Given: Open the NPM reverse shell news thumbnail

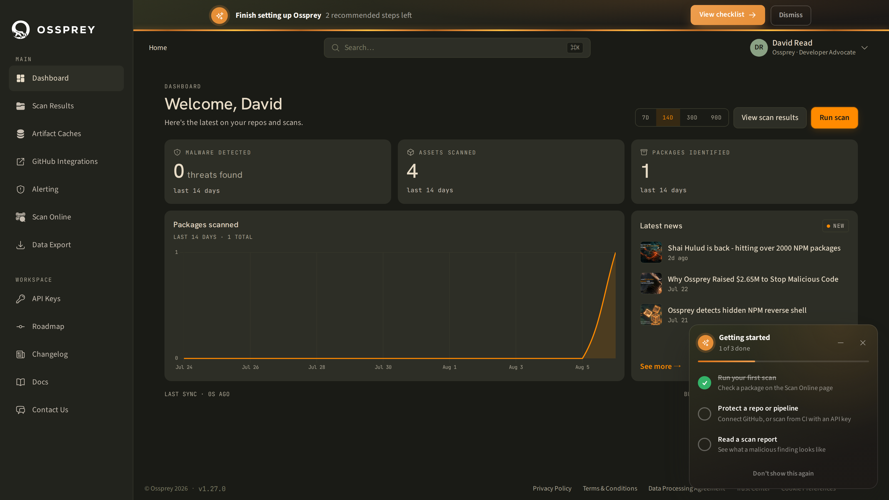Looking at the screenshot, I should [x=651, y=314].
